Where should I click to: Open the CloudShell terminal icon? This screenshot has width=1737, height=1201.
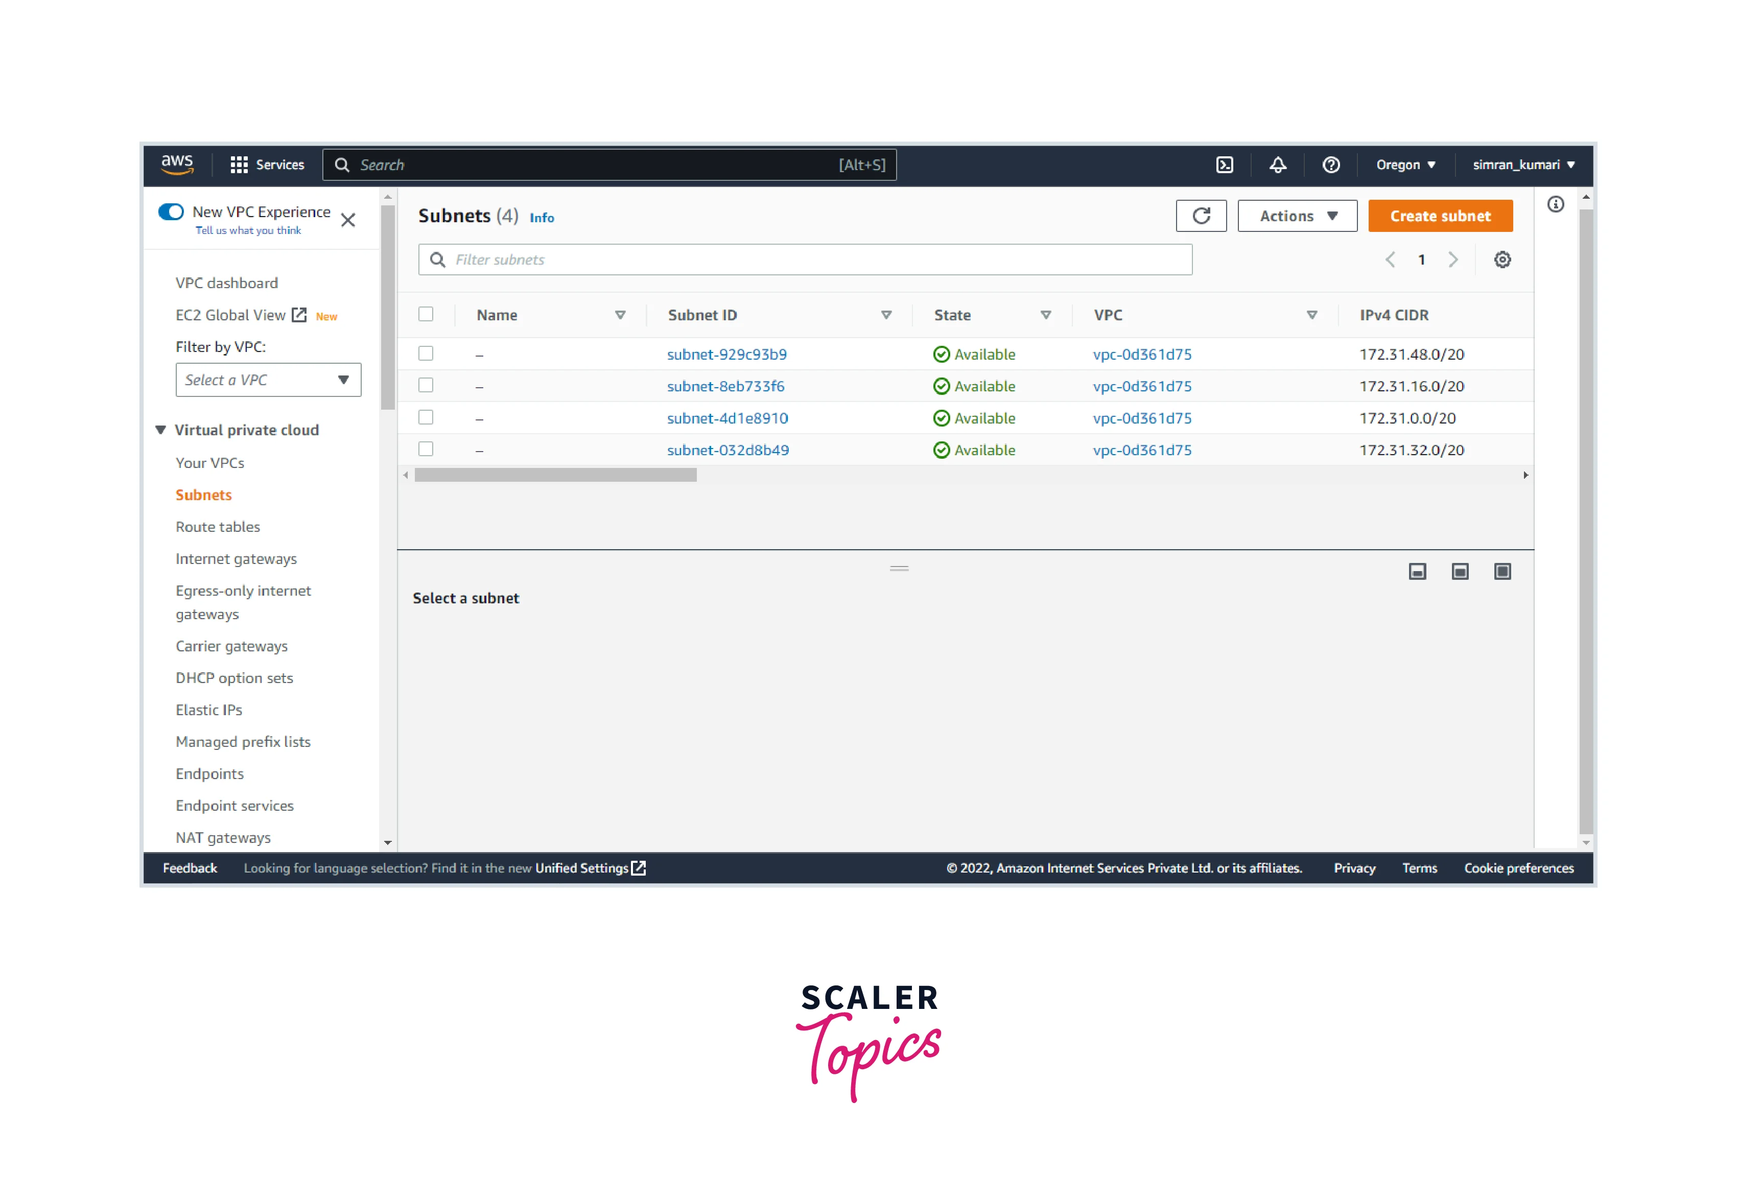[x=1225, y=165]
